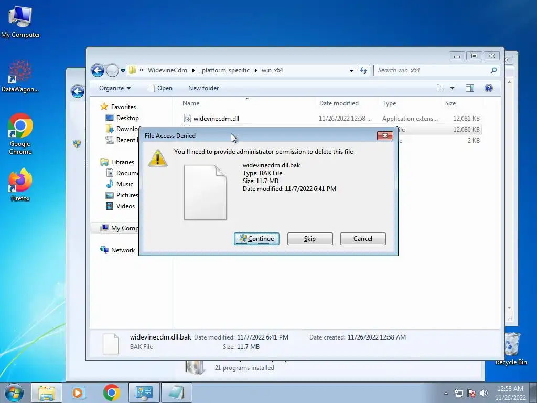Viewport: 537px width, 403px height.
Task: Click the Music note icon in sidebar
Action: (110, 184)
